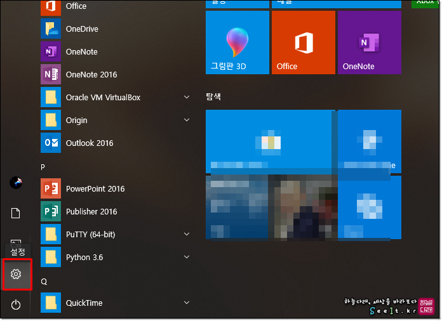Open the purple OneNote tile
442x321 pixels.
coord(369,43)
